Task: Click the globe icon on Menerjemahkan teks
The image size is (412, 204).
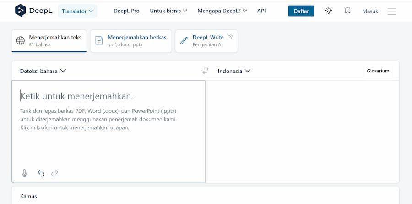Action: (21, 40)
